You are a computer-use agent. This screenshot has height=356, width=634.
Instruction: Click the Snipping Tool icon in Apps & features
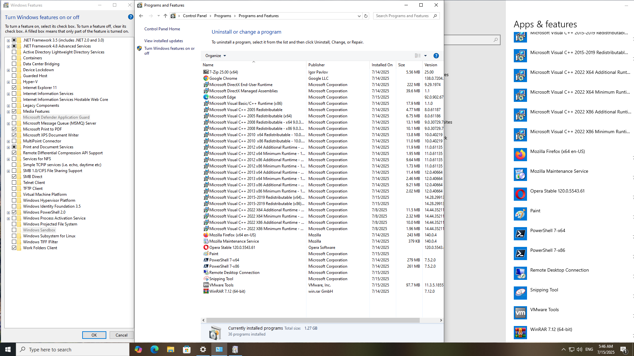tap(520, 293)
